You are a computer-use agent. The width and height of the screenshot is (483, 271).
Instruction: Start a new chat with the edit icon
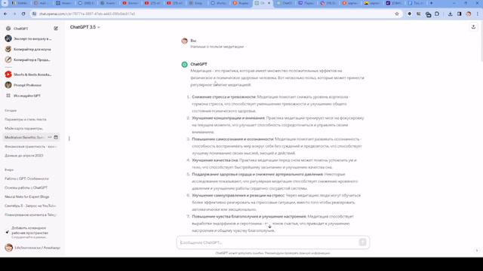pyautogui.click(x=56, y=29)
